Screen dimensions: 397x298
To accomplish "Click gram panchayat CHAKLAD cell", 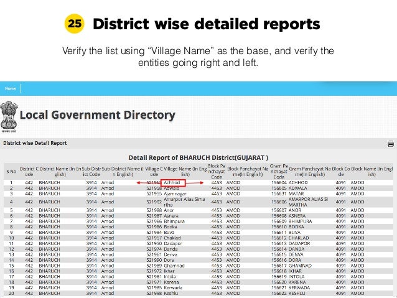I will click(299, 238).
